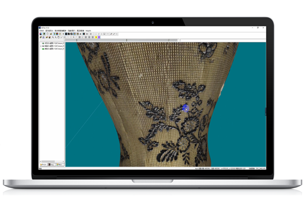Click the purple color swatch in toolbar
Screen dimensions: 305x210
pos(99,37)
